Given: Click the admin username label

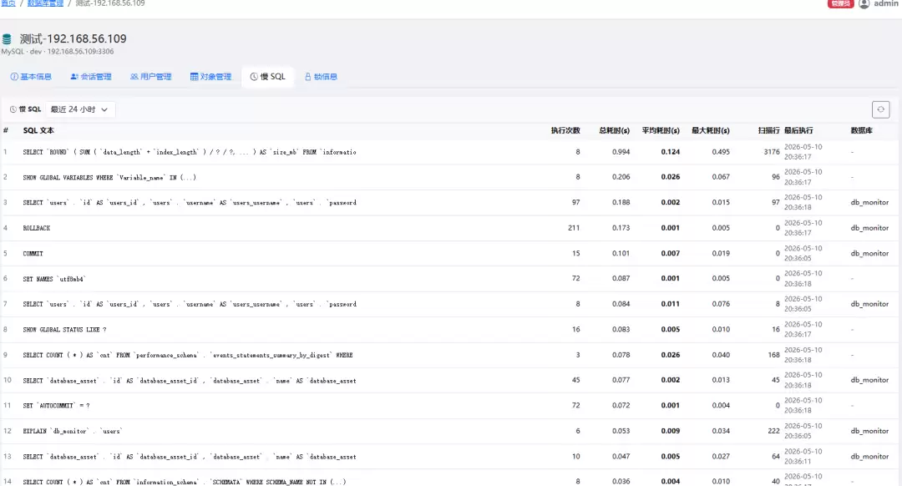Looking at the screenshot, I should 886,4.
